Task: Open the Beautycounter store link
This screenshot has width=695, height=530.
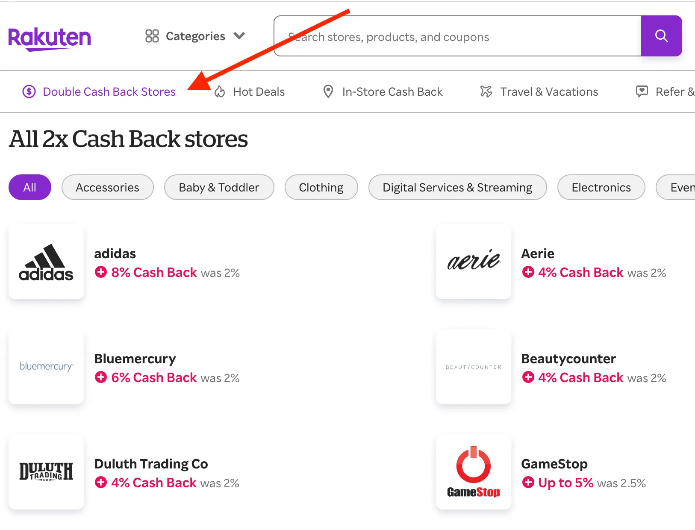Action: 568,359
